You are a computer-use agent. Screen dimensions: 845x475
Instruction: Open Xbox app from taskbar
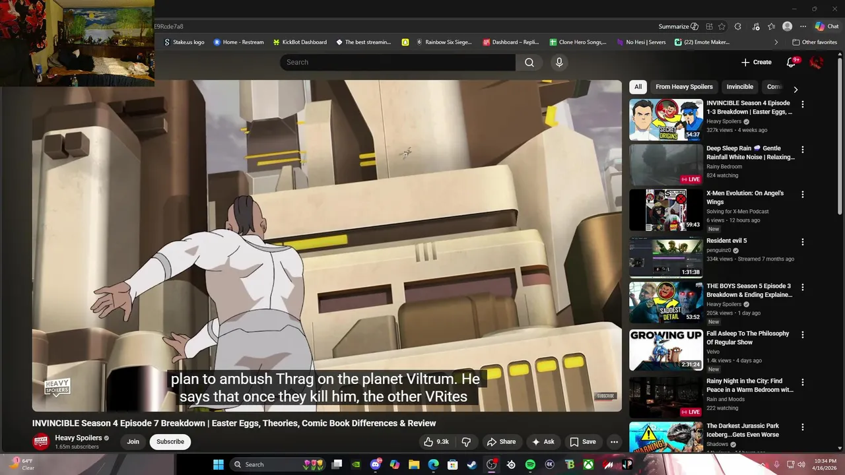[588, 464]
